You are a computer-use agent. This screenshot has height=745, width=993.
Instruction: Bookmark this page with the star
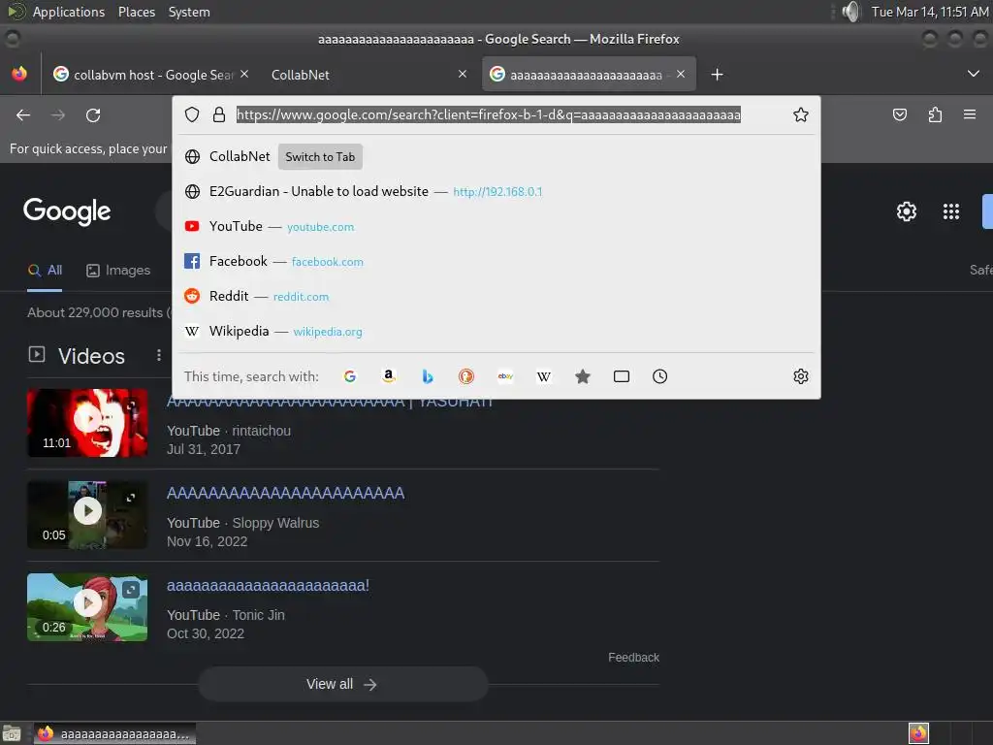tap(800, 114)
